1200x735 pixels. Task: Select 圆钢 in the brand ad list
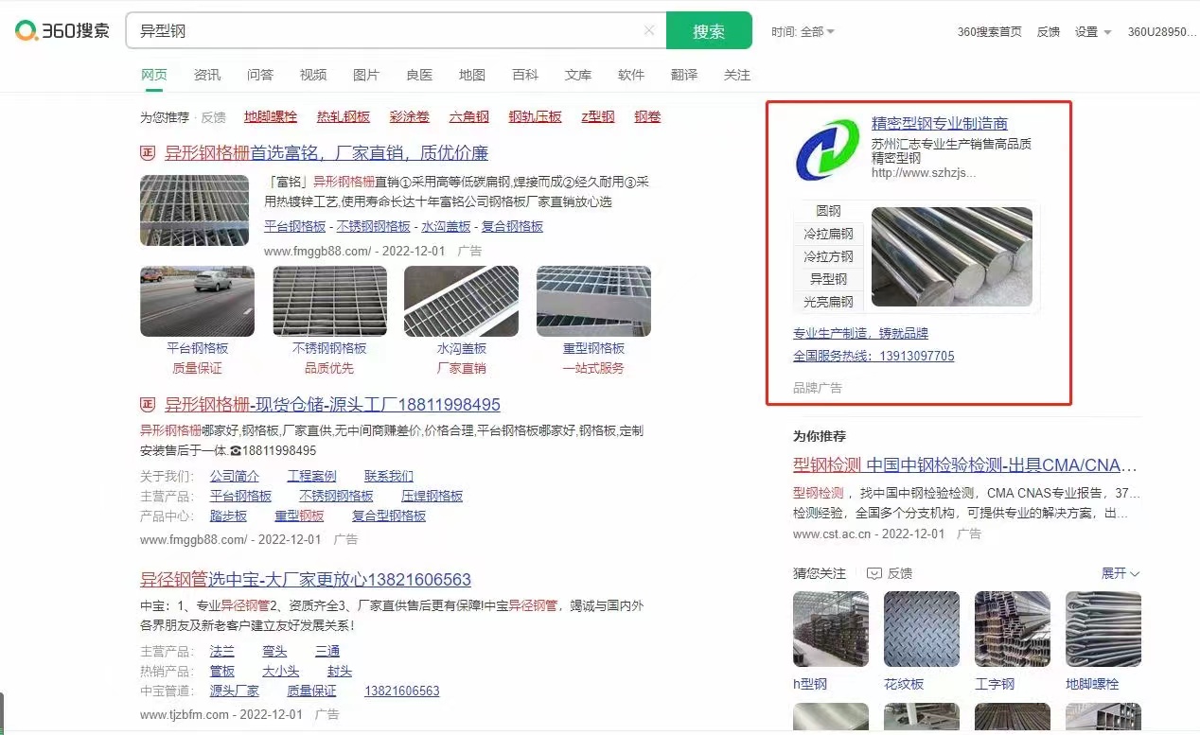tap(828, 211)
